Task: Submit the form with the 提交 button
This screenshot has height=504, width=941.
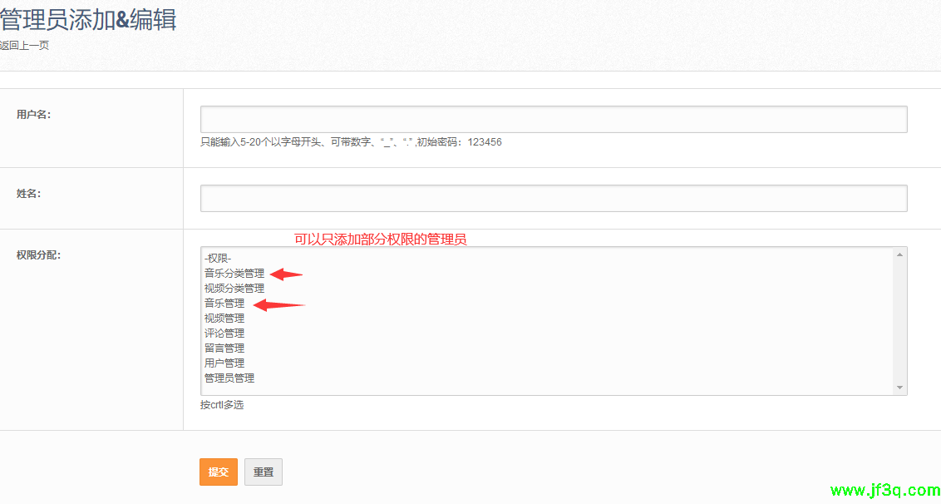Action: point(218,472)
